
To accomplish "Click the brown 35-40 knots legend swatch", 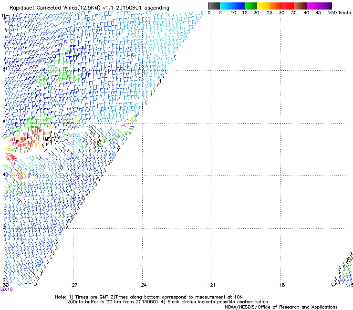I will point(301,6).
